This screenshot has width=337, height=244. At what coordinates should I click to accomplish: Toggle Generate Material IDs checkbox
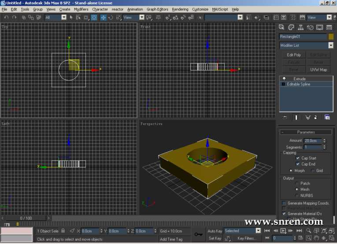pyautogui.click(x=284, y=214)
